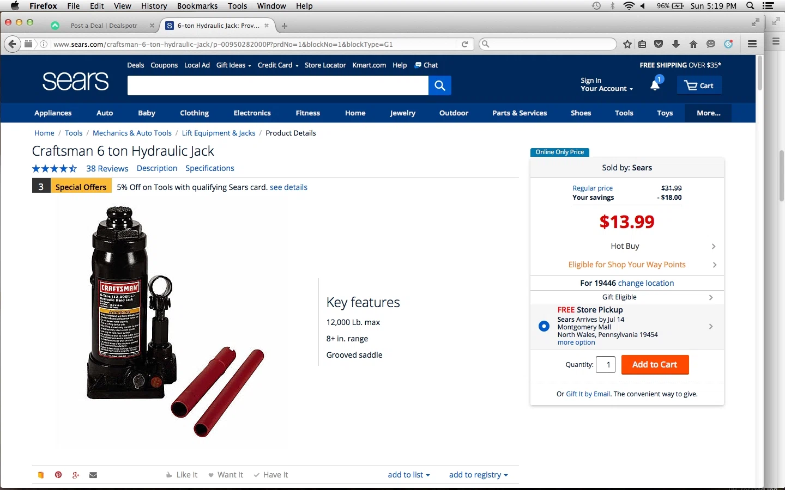Expand the add to registry dropdown
Image resolution: width=785 pixels, height=490 pixels.
click(x=479, y=475)
